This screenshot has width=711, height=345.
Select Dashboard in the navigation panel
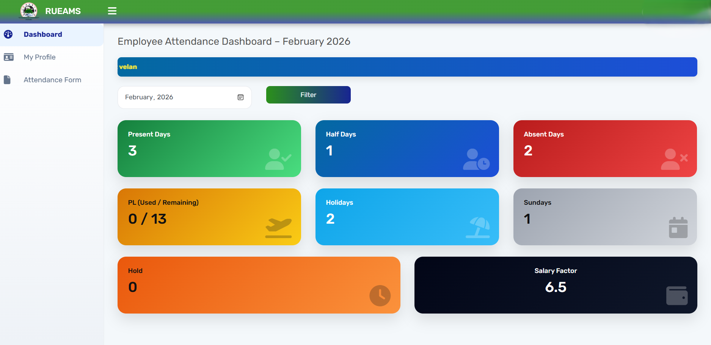point(43,34)
